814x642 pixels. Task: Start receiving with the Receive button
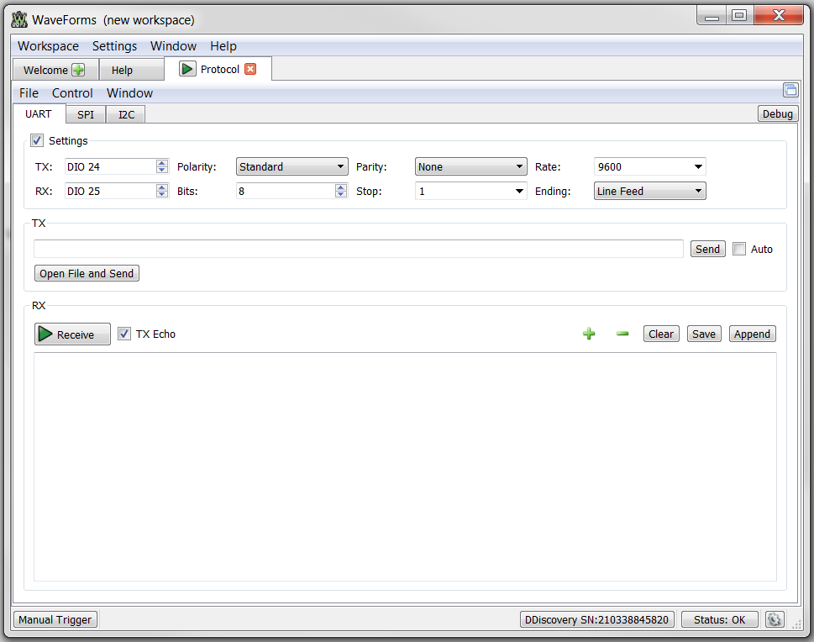(x=73, y=334)
